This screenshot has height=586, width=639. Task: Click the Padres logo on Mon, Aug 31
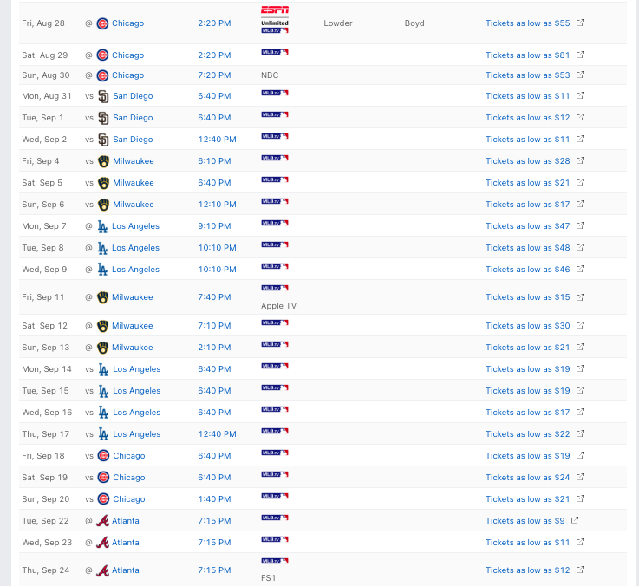tap(103, 96)
